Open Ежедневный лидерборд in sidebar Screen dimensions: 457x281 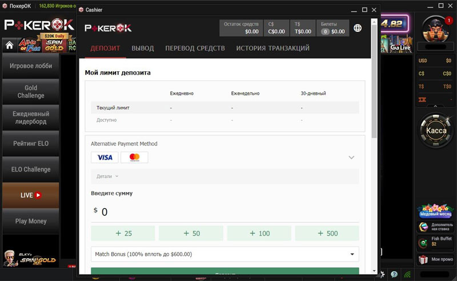click(31, 117)
